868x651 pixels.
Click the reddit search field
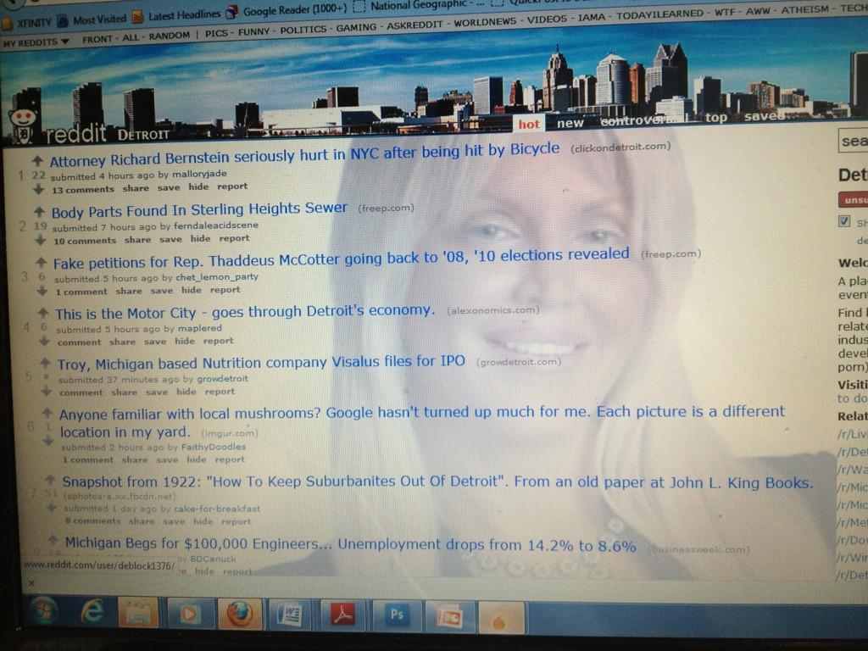853,142
